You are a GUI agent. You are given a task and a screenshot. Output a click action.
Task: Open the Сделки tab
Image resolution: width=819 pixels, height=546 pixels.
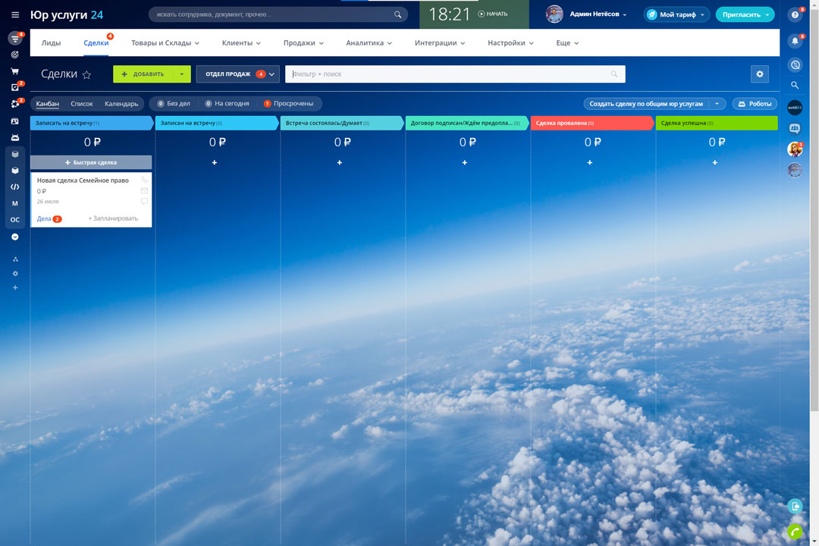(x=96, y=42)
